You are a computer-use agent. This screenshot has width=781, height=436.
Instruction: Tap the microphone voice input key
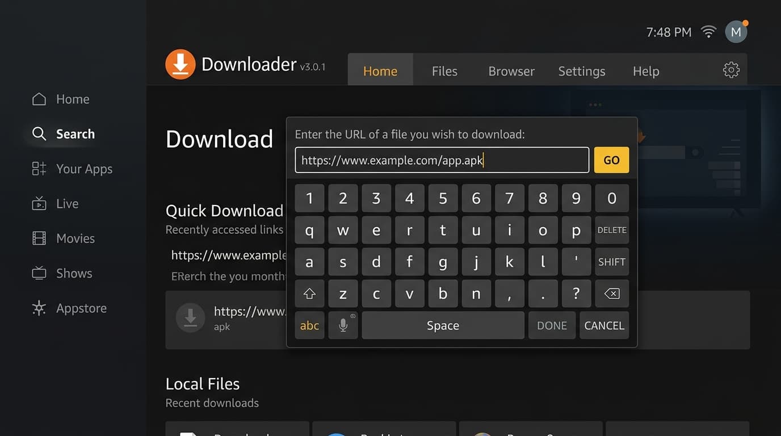click(343, 325)
